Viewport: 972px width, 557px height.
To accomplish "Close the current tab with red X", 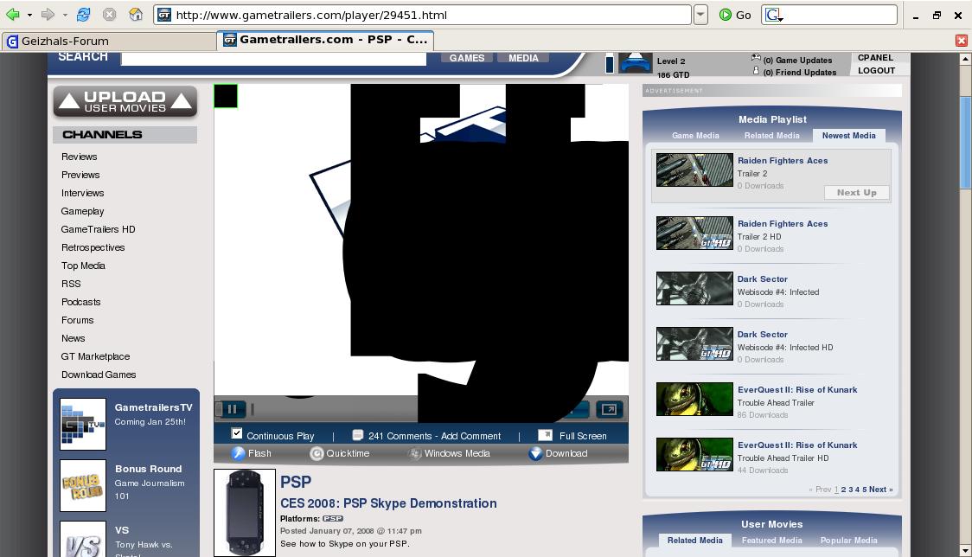I will [x=962, y=41].
